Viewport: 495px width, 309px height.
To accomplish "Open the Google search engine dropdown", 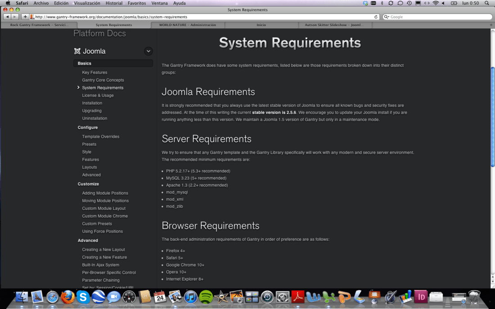I will 386,17.
